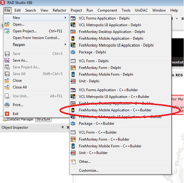This screenshot has height=183, width=184.
Task: Click FireMonkey Mobile Application C++Builder icon
Action: point(73,110)
